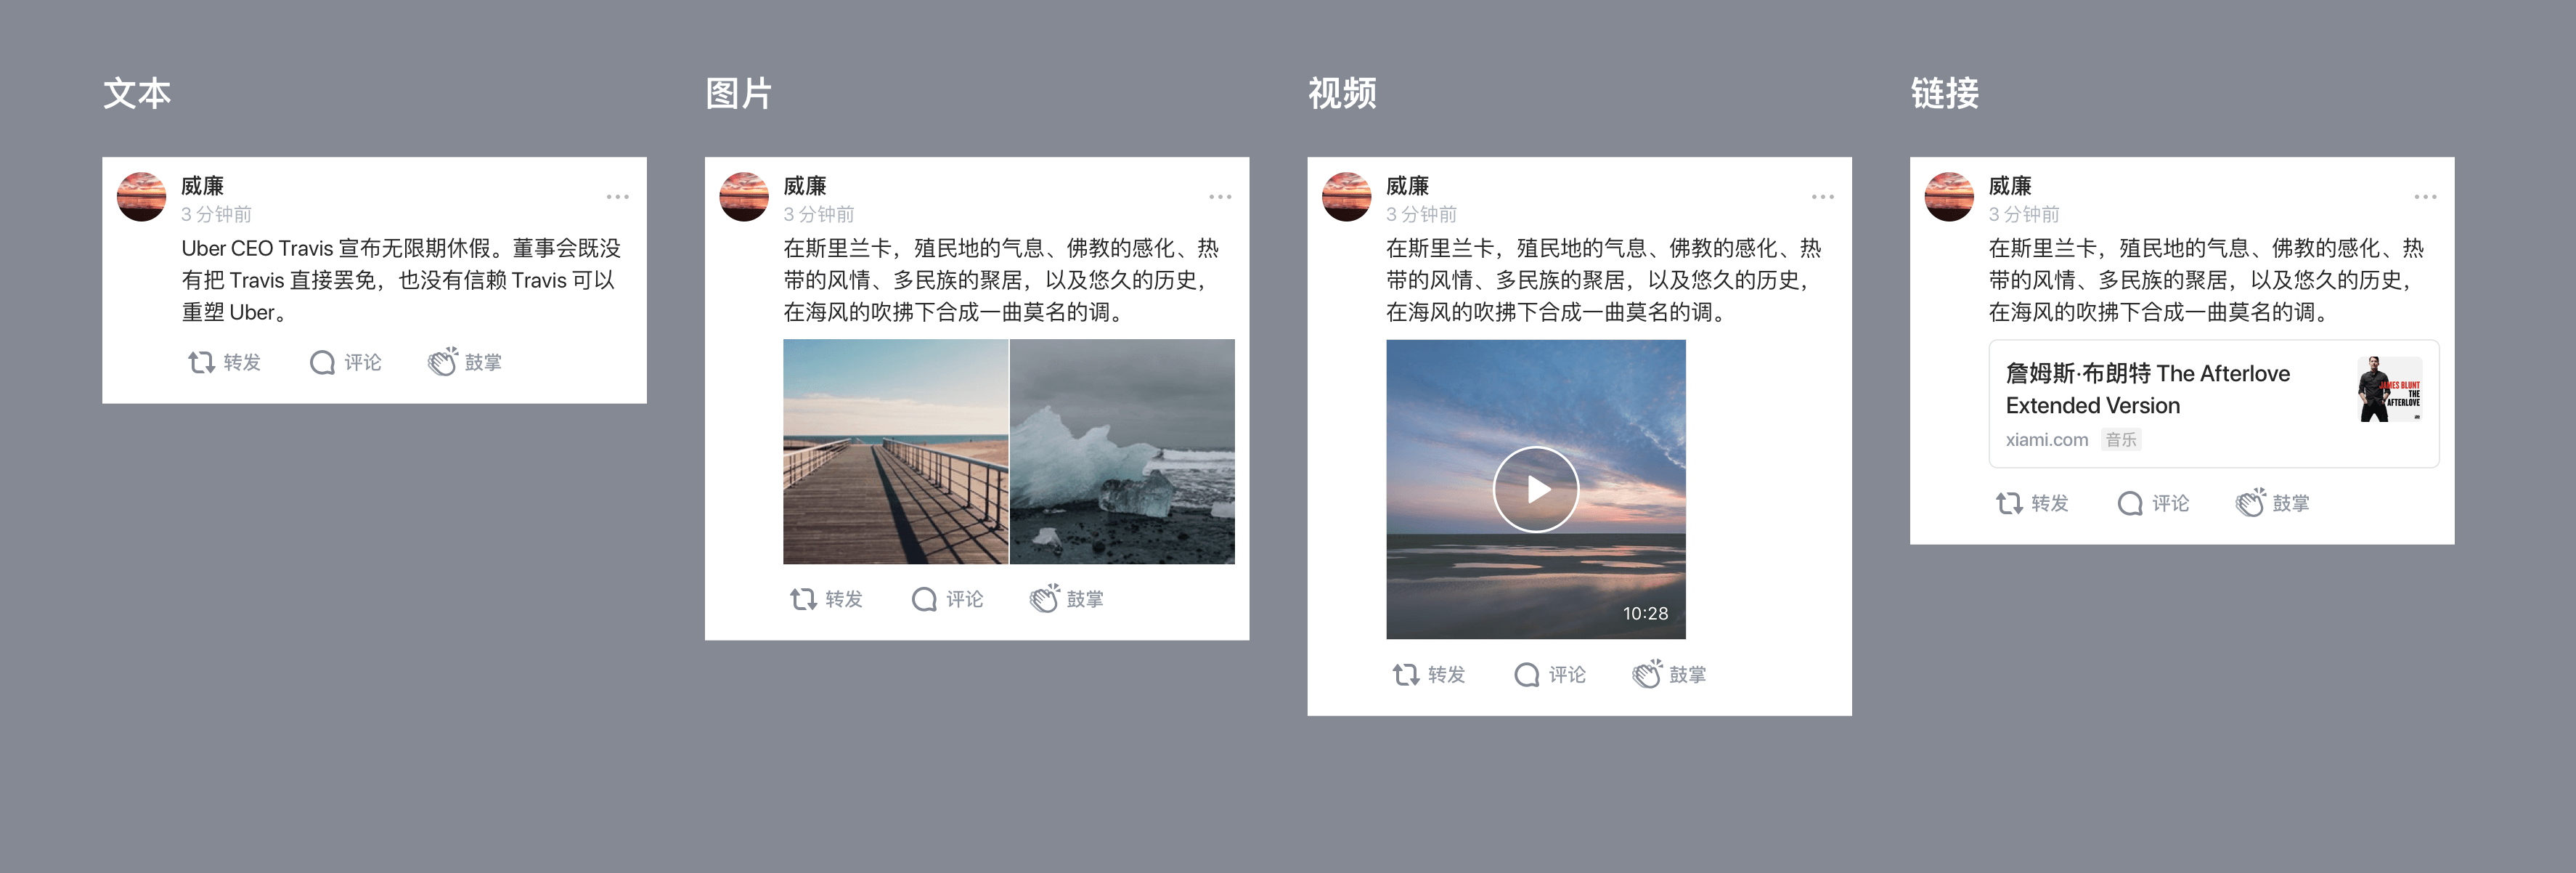Click the repost icon in the link card
This screenshot has height=873, width=2576.
coord(2009,503)
